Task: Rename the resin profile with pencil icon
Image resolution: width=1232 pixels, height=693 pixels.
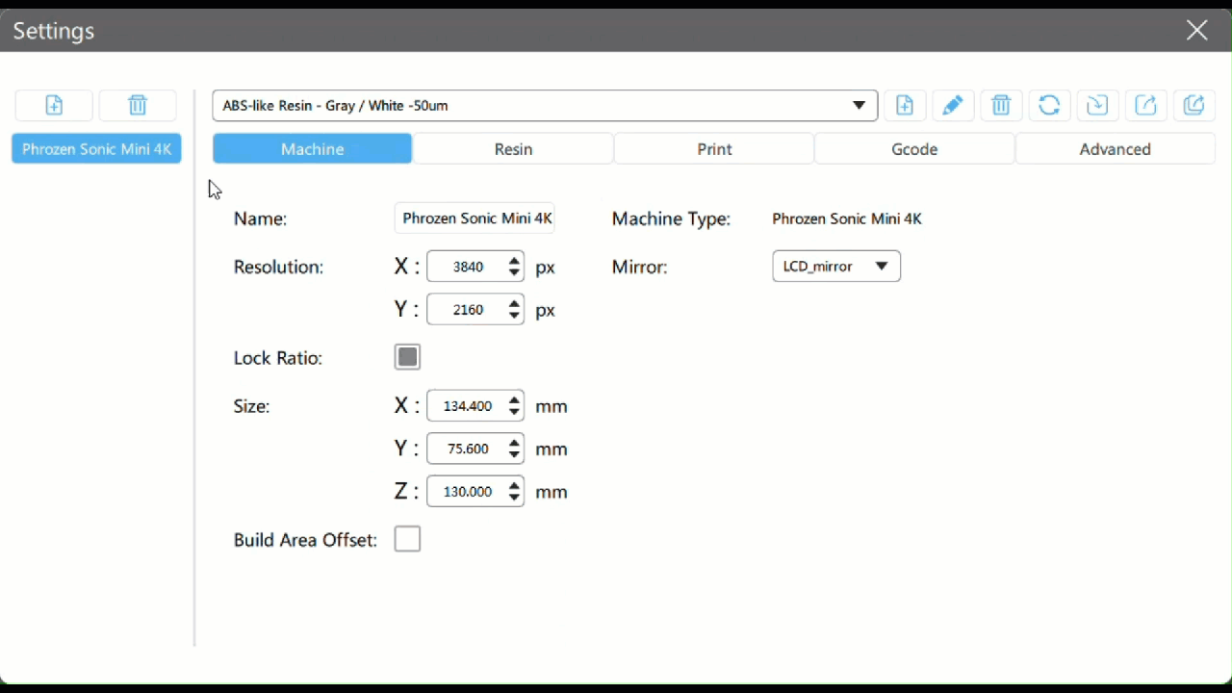Action: tap(953, 105)
